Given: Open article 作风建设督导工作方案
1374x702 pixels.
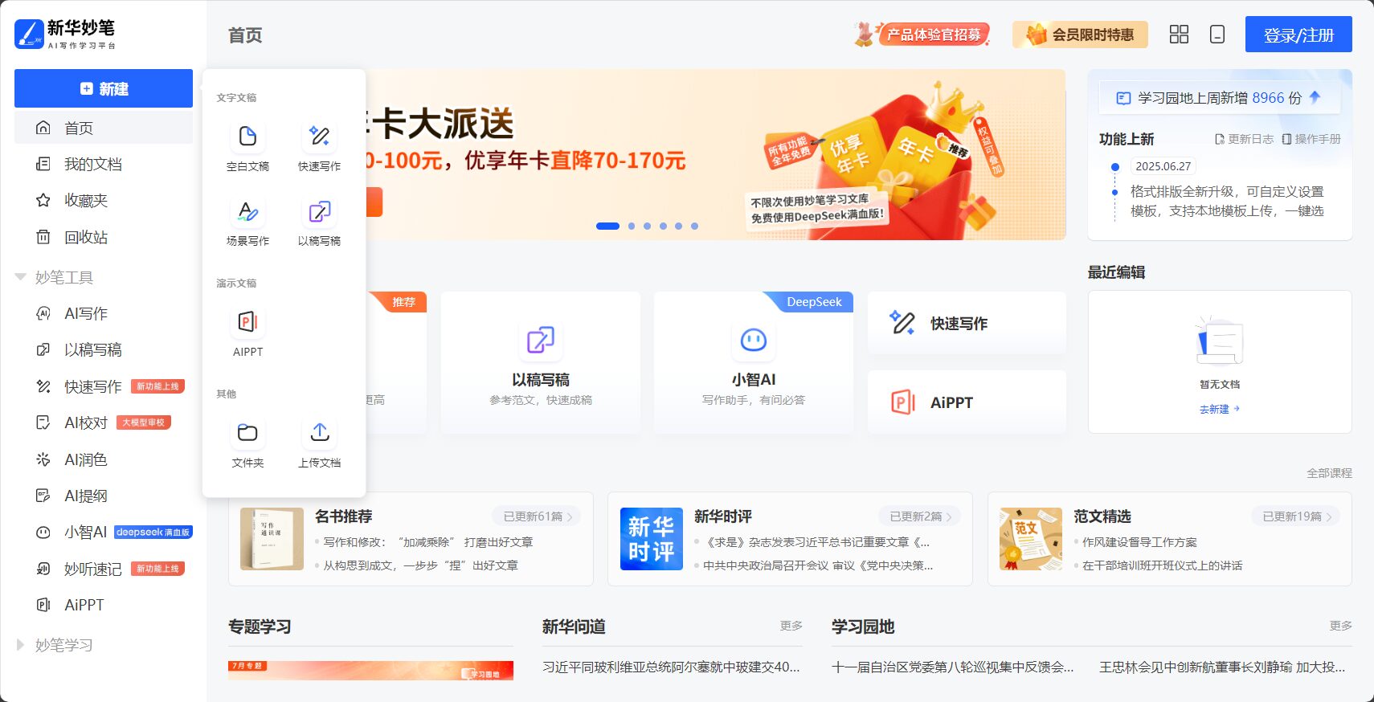Looking at the screenshot, I should tap(1139, 542).
